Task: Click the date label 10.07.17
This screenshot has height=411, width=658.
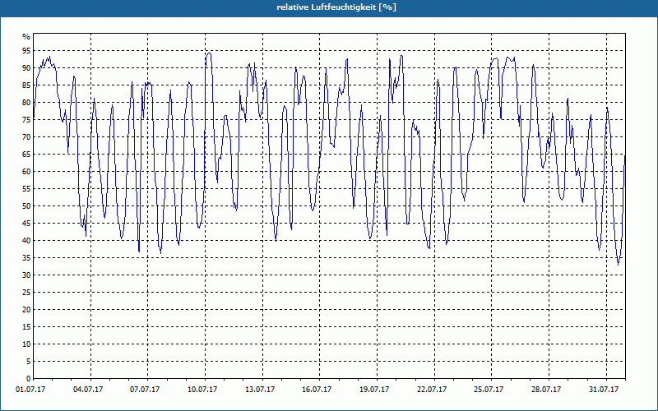Action: [202, 390]
